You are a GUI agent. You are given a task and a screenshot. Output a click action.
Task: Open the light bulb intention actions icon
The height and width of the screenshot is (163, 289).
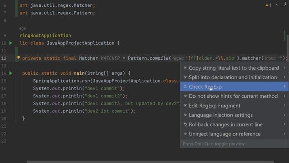(x=19, y=58)
